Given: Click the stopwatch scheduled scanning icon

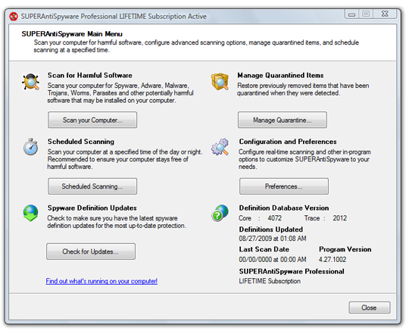Looking at the screenshot, I should pos(30,147).
